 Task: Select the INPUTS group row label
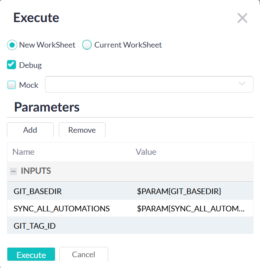pyautogui.click(x=36, y=171)
